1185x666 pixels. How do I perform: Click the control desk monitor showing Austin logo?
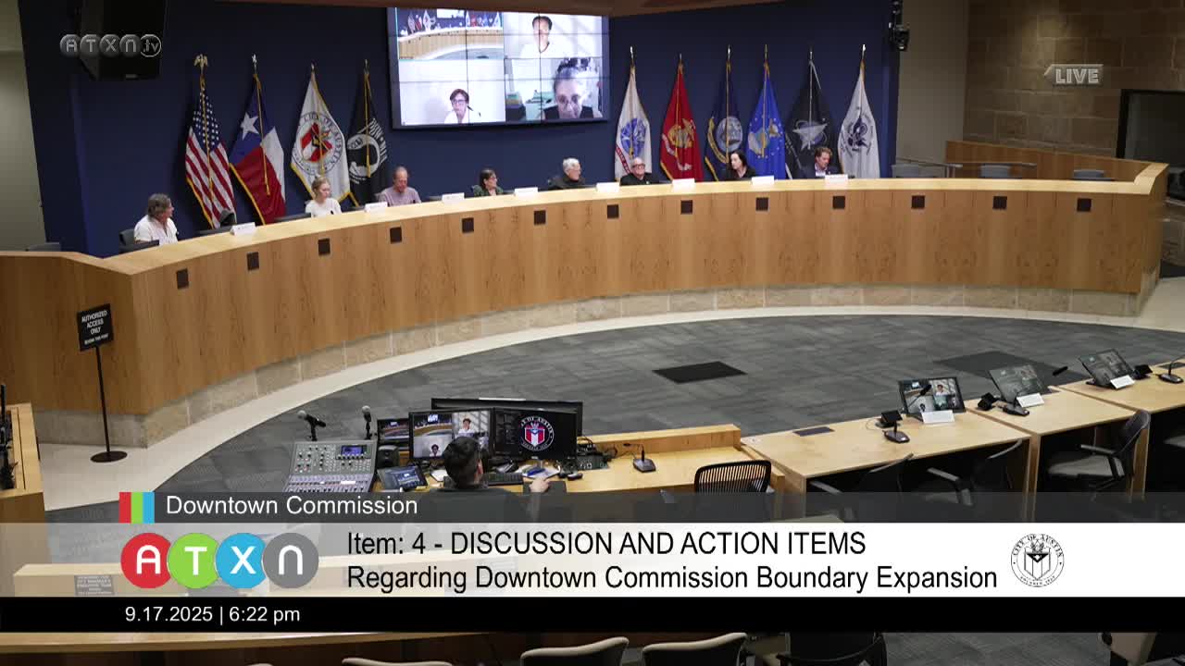pos(534,433)
